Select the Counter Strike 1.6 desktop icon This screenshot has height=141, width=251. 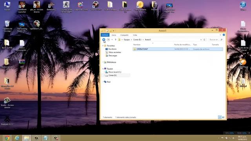[x=66, y=7]
